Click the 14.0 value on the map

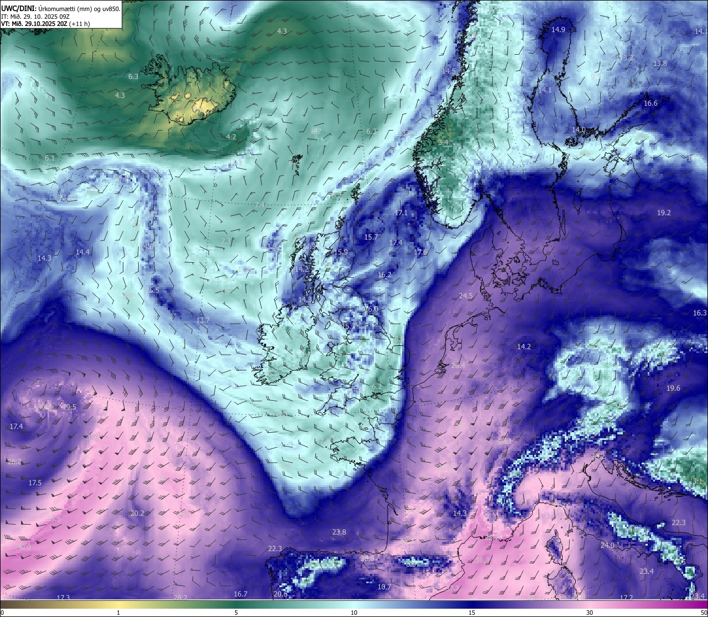tap(579, 130)
